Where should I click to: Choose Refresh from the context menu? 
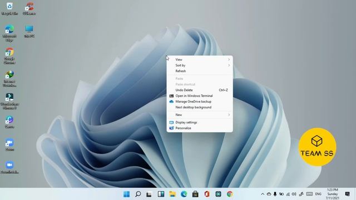[x=200, y=71]
